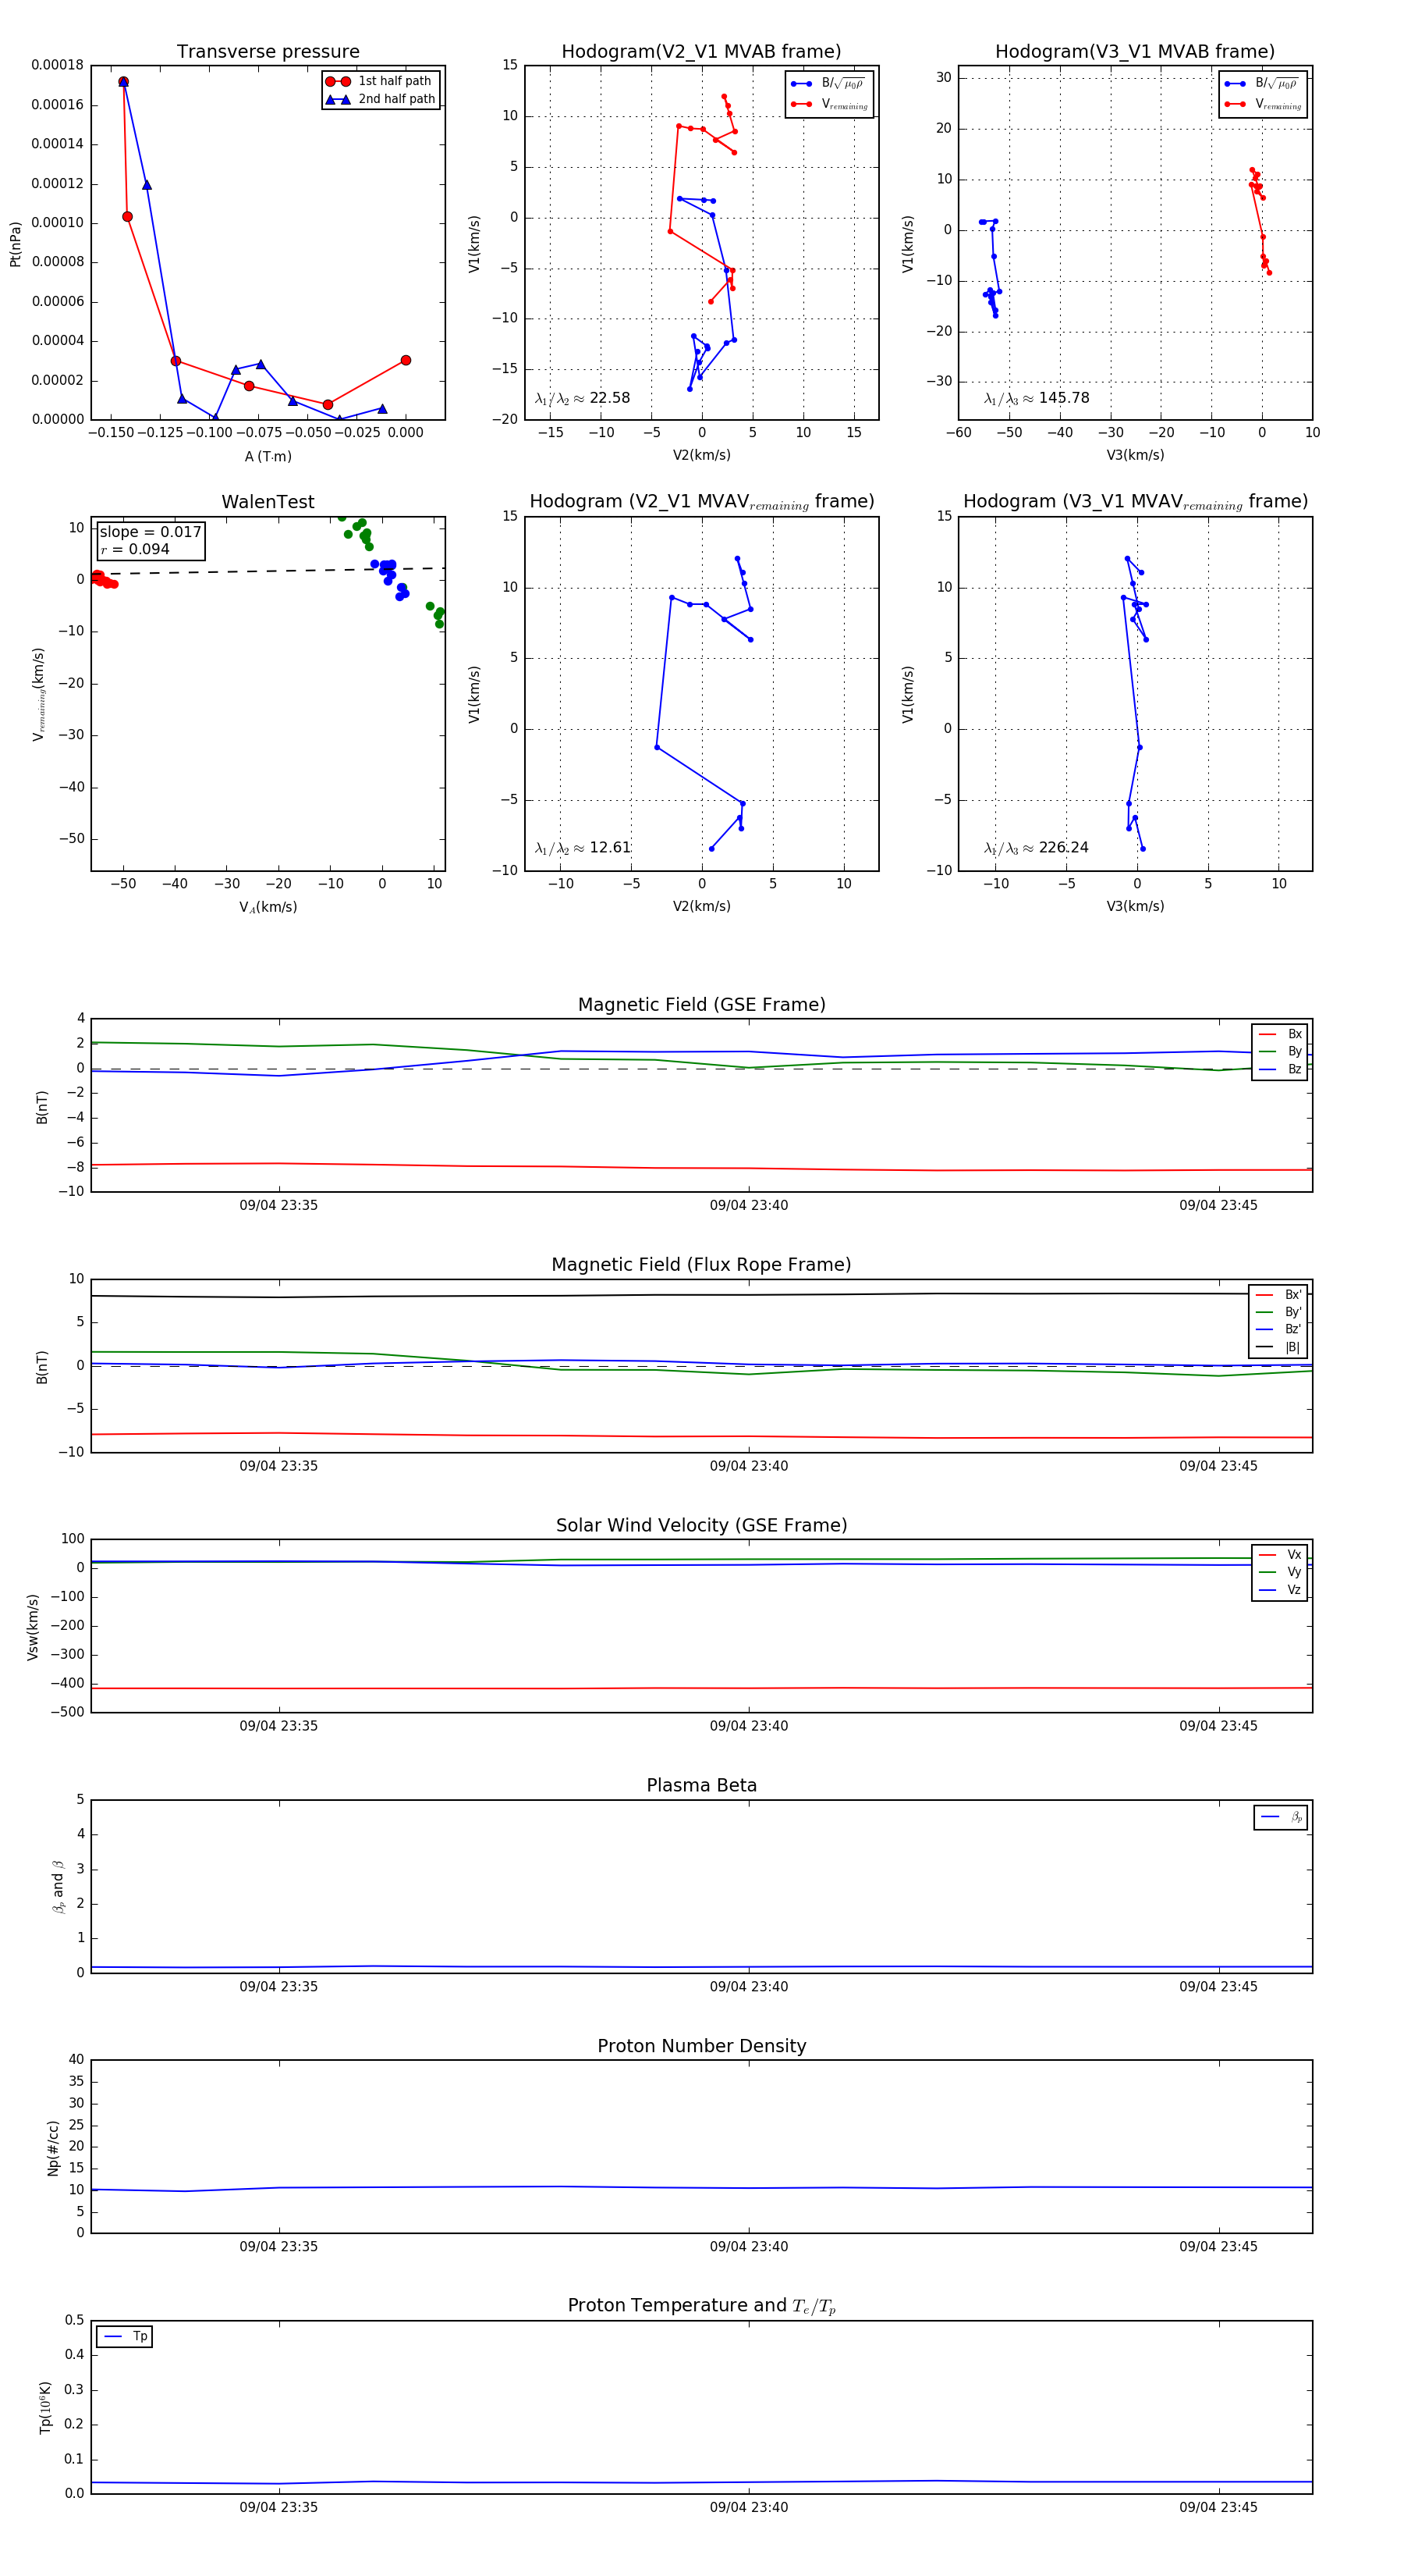Select the 'Vz' legend entry
Image resolution: width=1404 pixels, height=2576 pixels.
click(x=1280, y=1590)
